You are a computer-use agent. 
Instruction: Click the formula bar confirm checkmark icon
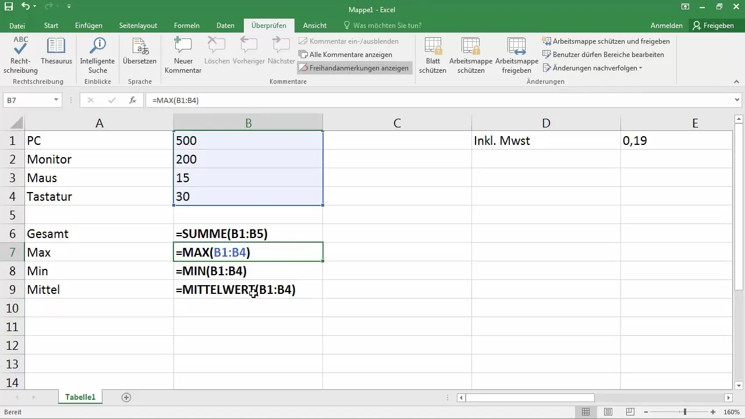[111, 100]
